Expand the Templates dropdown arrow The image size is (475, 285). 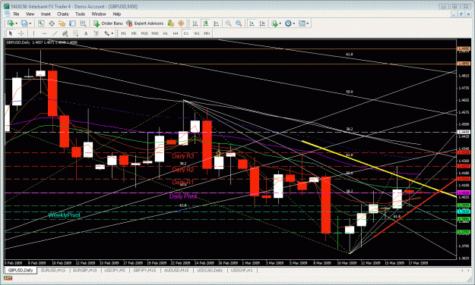[308, 23]
